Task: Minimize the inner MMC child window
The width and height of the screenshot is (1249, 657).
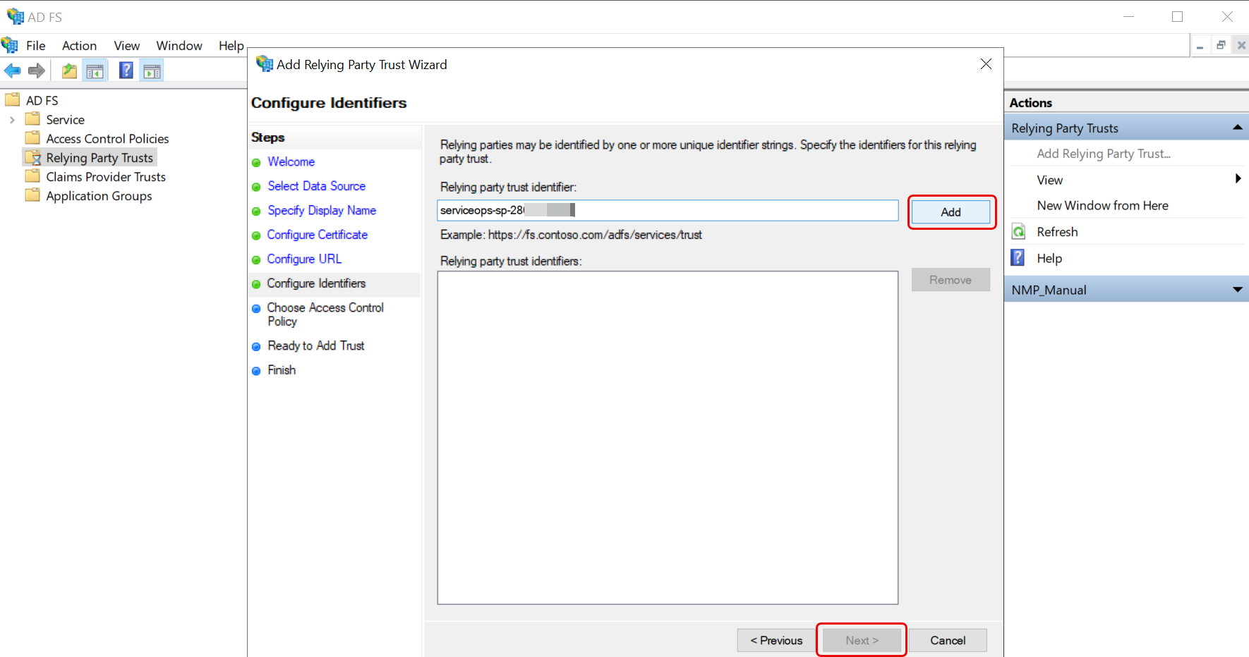Action: pyautogui.click(x=1200, y=46)
